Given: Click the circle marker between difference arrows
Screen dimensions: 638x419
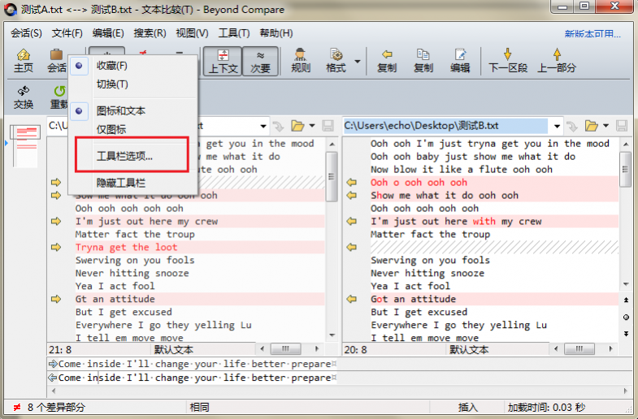Looking at the screenshot, I should pyautogui.click(x=626, y=317).
